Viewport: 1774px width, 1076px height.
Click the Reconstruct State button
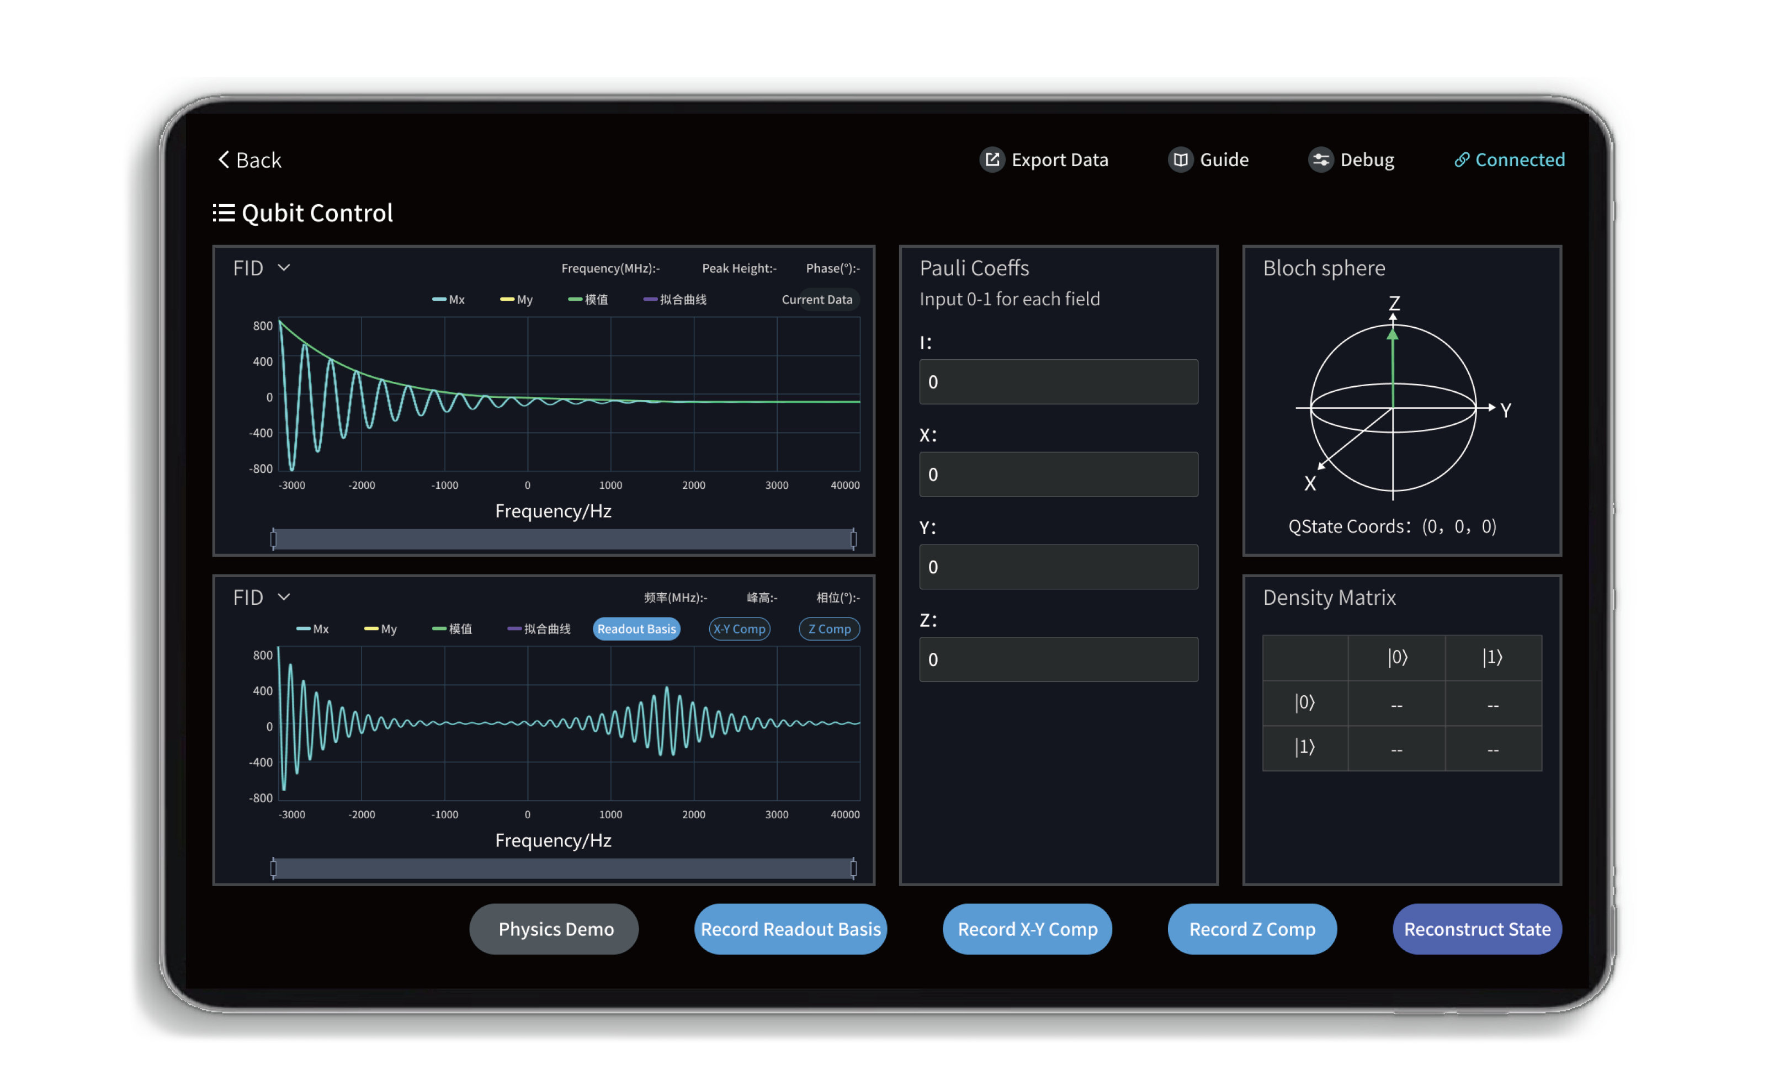point(1476,929)
